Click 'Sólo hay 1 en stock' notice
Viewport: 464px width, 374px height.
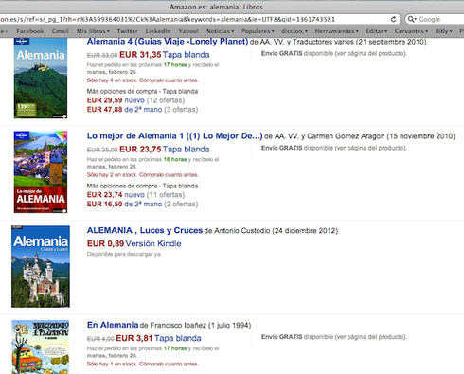point(143,364)
